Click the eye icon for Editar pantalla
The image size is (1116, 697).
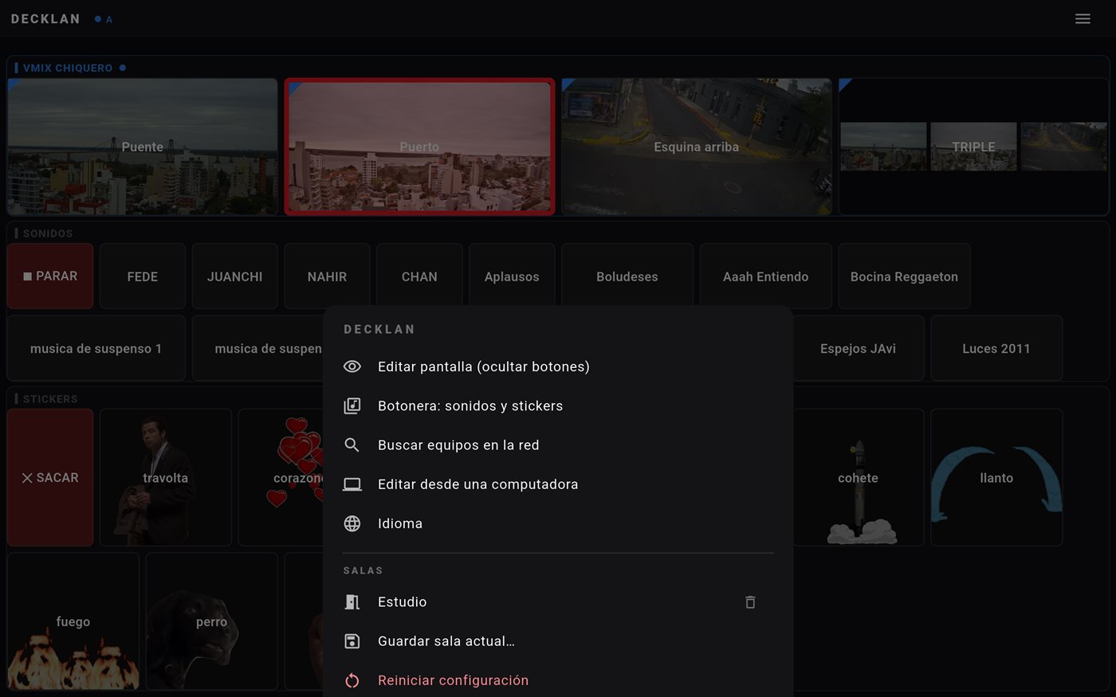[x=352, y=366]
